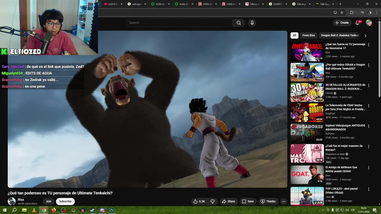This screenshot has width=381, height=214.
Task: Click the Create button
Action: tap(342, 23)
